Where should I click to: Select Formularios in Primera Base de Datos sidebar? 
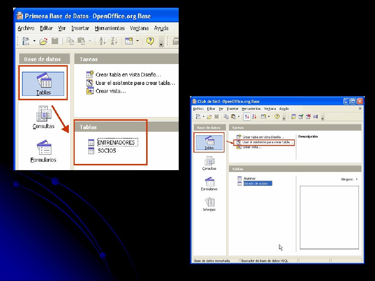pyautogui.click(x=43, y=151)
